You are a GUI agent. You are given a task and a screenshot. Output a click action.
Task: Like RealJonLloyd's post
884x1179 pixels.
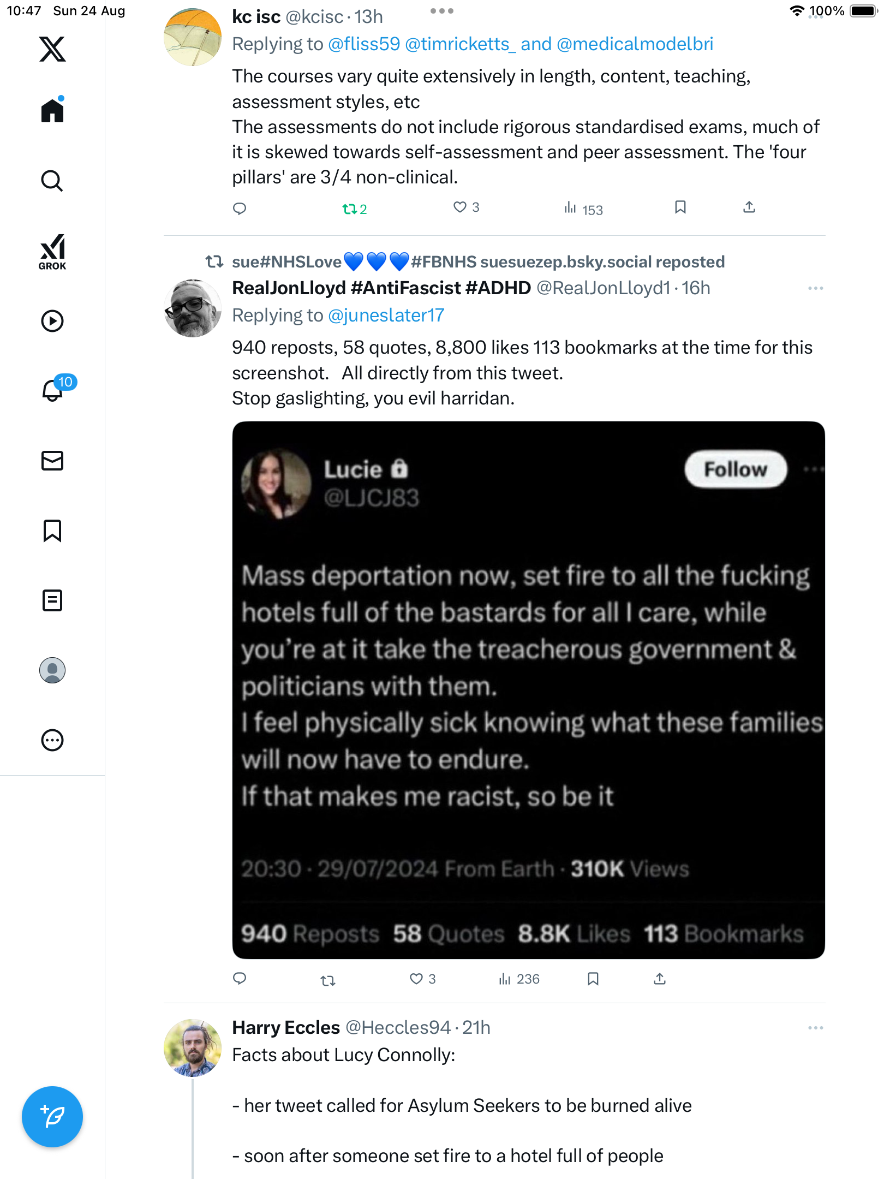416,979
